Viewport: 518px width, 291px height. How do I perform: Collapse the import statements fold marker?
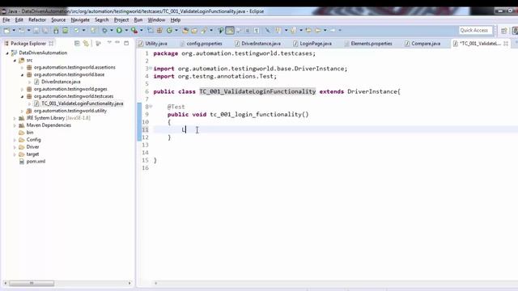tap(151, 68)
